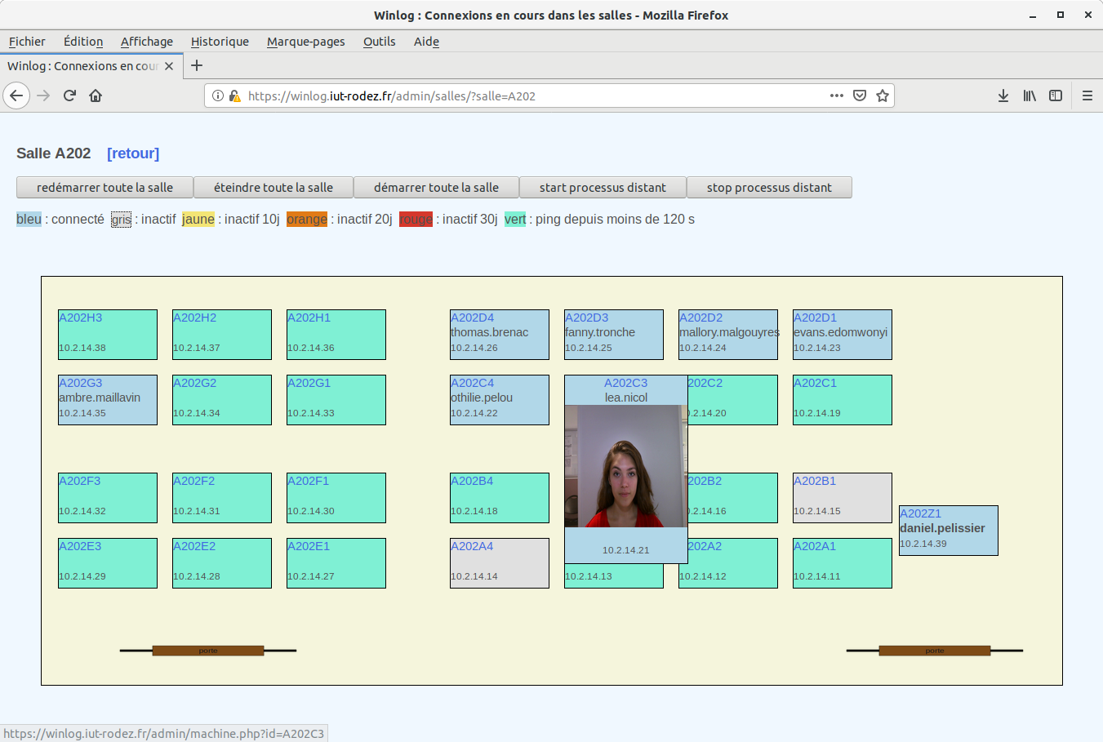This screenshot has width=1103, height=742.
Task: Click lea.nicol webcam photo thumbnail
Action: 626,466
